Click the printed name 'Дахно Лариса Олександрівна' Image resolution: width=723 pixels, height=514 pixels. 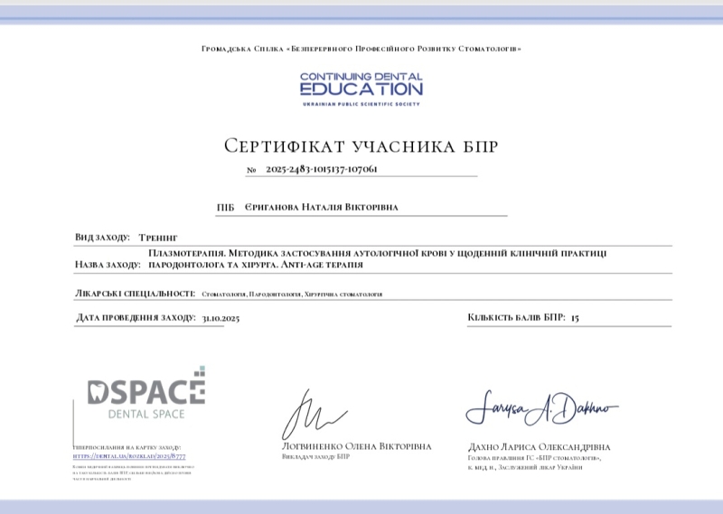pyautogui.click(x=540, y=447)
